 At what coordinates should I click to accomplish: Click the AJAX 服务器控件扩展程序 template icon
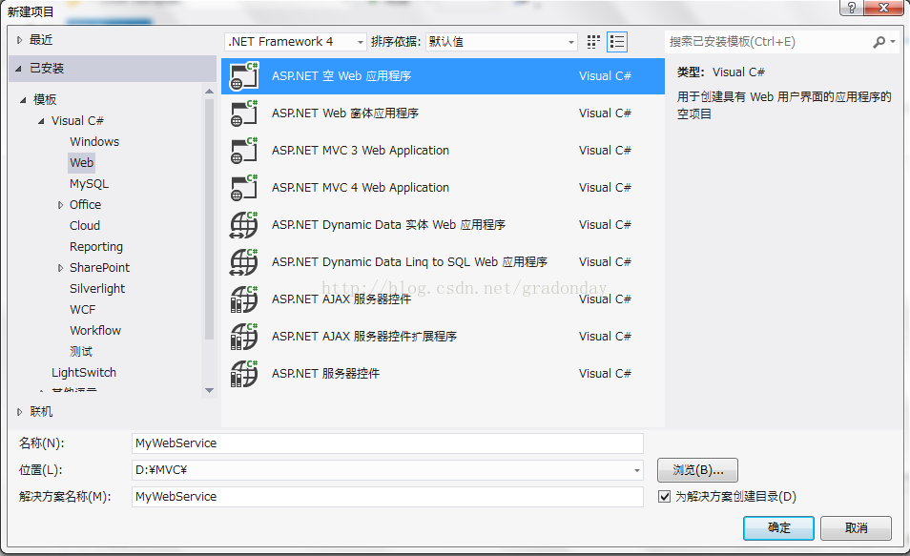(x=244, y=336)
